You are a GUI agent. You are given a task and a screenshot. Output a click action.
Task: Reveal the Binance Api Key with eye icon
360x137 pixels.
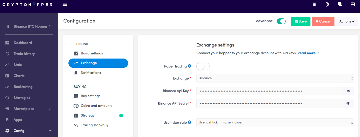(x=348, y=91)
